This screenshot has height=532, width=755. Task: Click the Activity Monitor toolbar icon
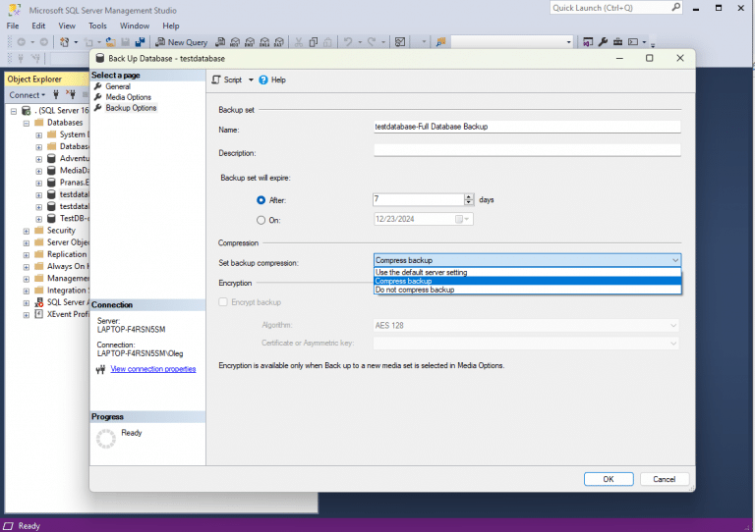(400, 42)
